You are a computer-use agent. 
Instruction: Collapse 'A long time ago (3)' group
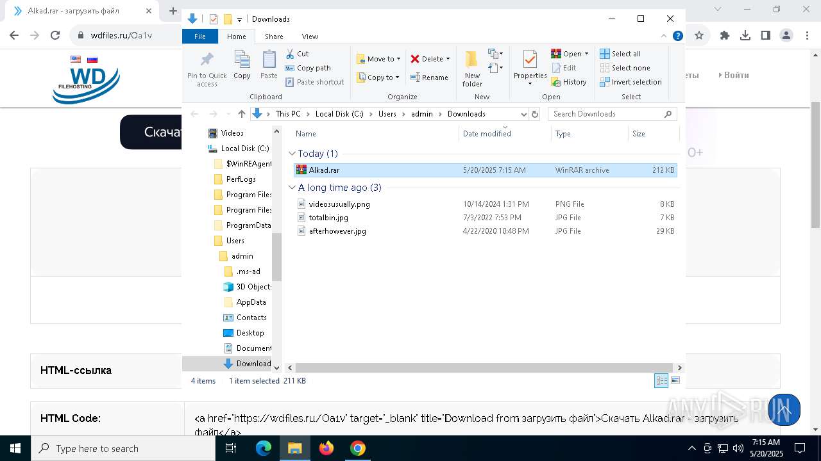[292, 188]
